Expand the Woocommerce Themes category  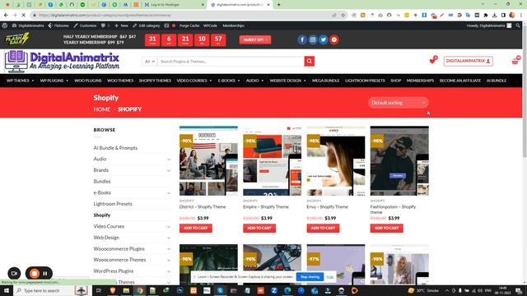[x=169, y=260]
